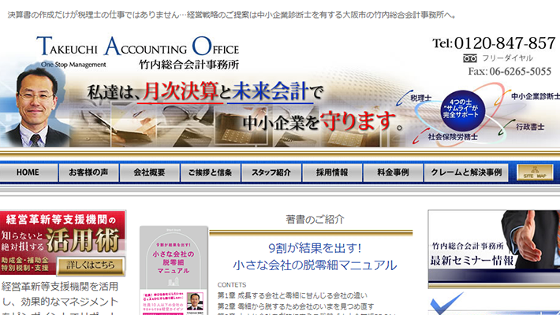Click the 経営革新等支援機関を活用 paragraph text

(60, 298)
